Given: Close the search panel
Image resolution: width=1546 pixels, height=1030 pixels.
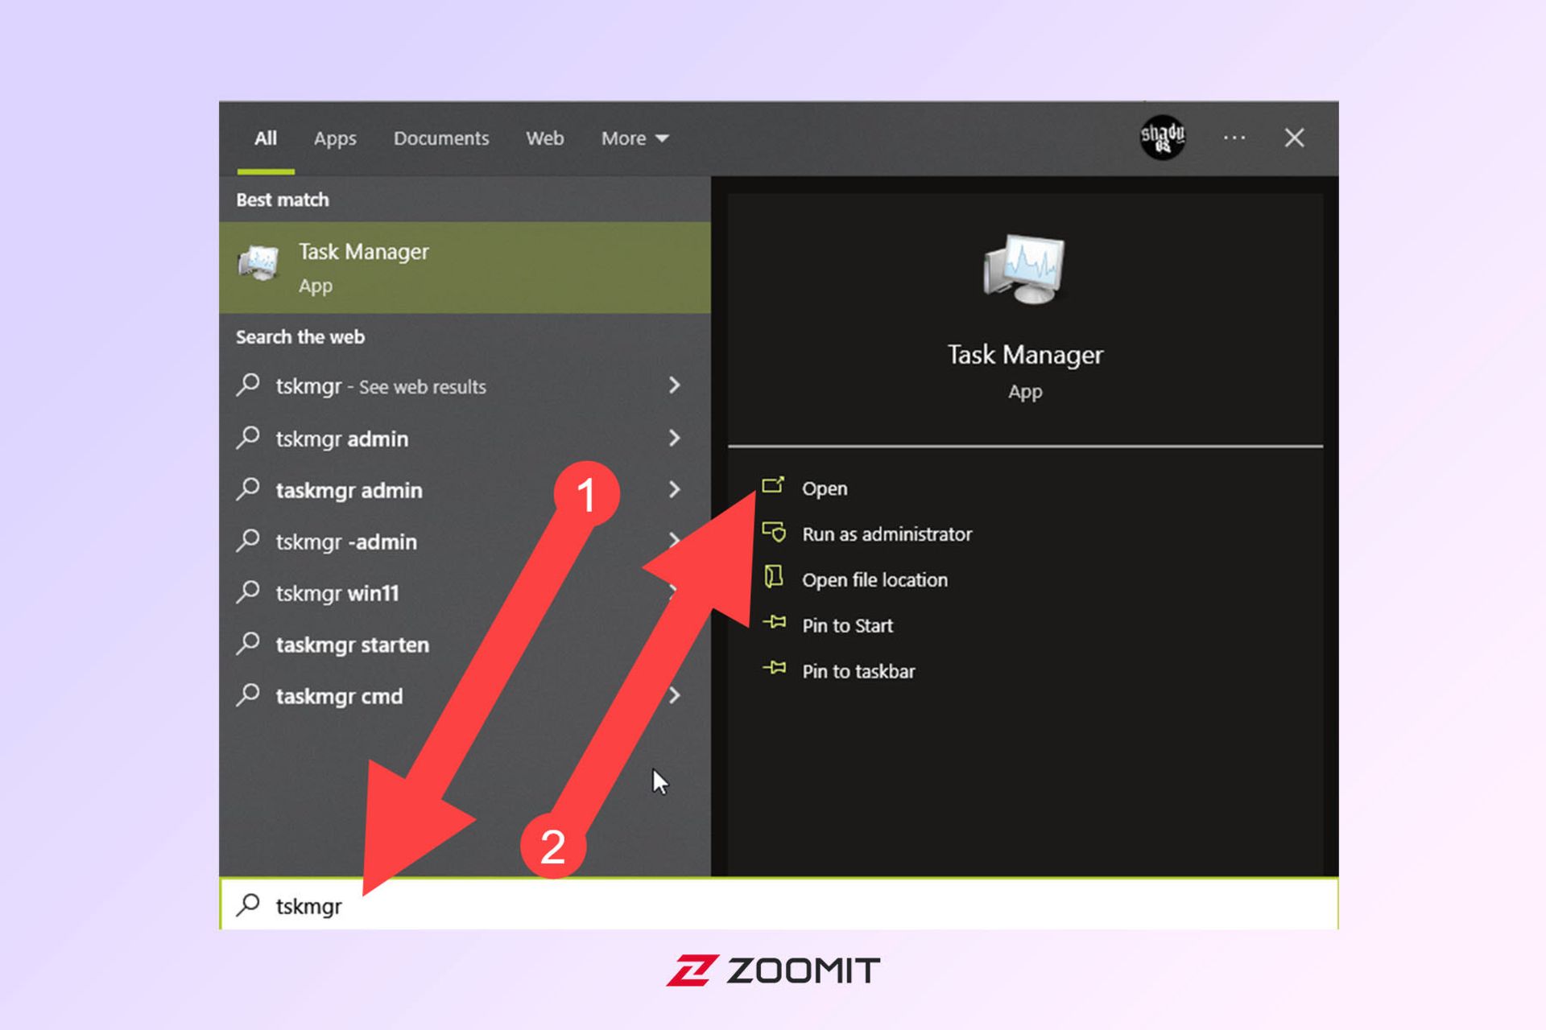Looking at the screenshot, I should (x=1294, y=138).
